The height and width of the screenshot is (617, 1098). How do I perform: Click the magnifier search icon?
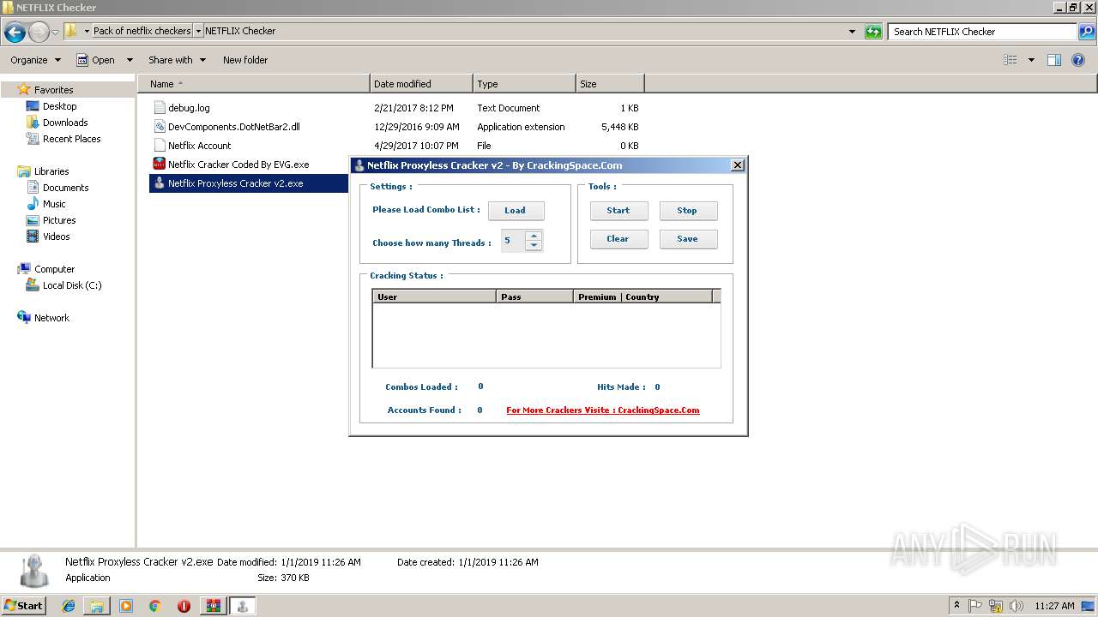point(1087,32)
